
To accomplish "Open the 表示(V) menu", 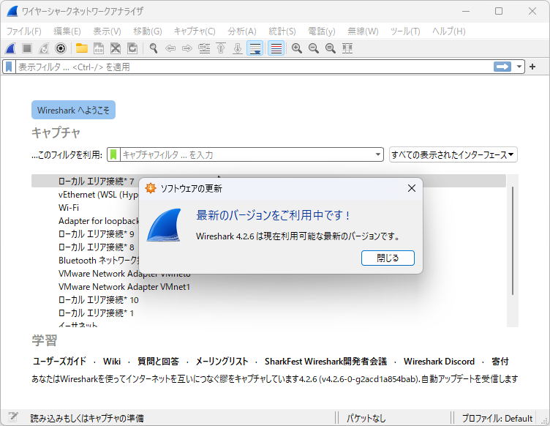I will (x=107, y=31).
